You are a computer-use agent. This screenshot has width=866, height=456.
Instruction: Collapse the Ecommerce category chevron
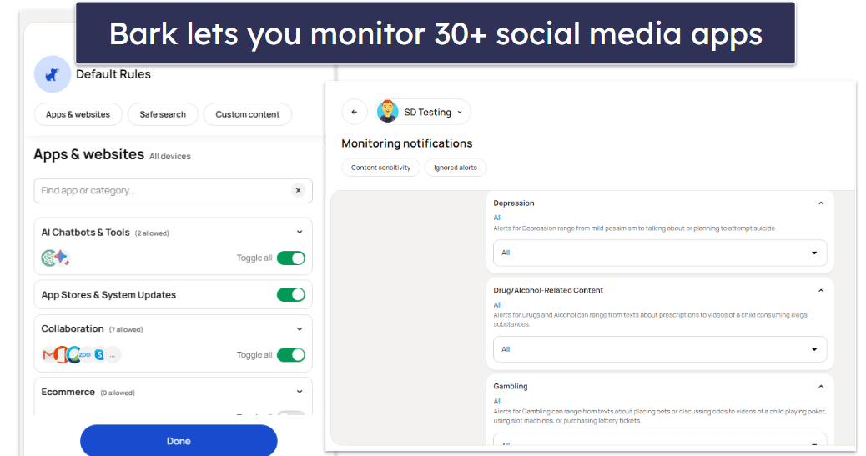[x=300, y=392]
